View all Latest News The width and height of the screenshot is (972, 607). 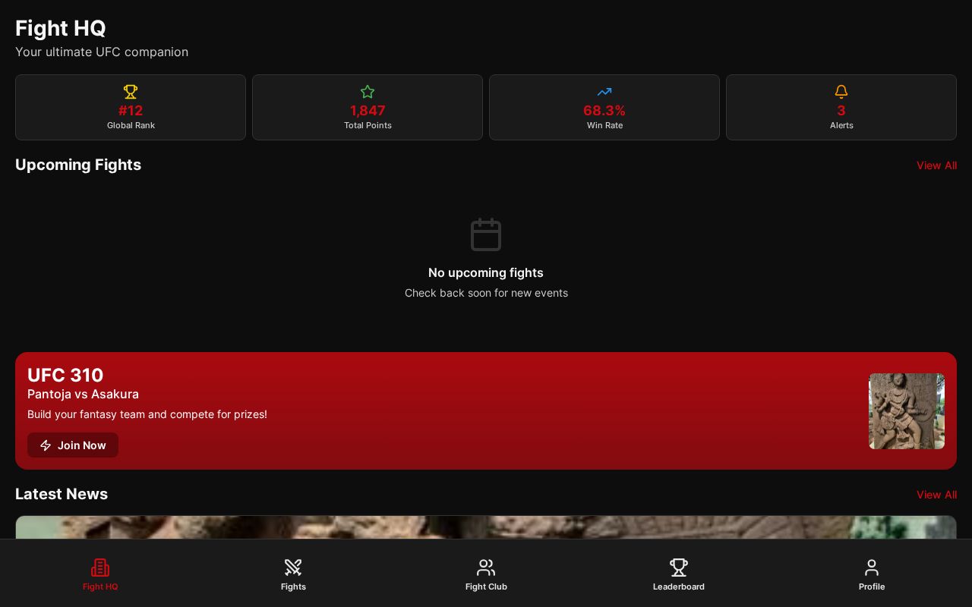pos(936,495)
